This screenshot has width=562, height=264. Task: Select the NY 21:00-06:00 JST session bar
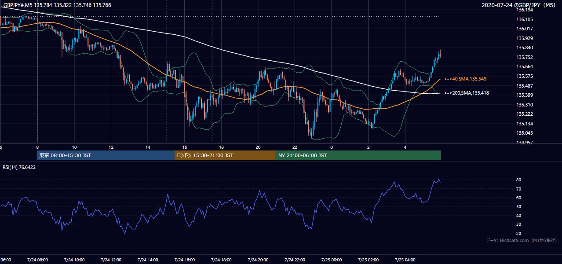tap(358, 155)
